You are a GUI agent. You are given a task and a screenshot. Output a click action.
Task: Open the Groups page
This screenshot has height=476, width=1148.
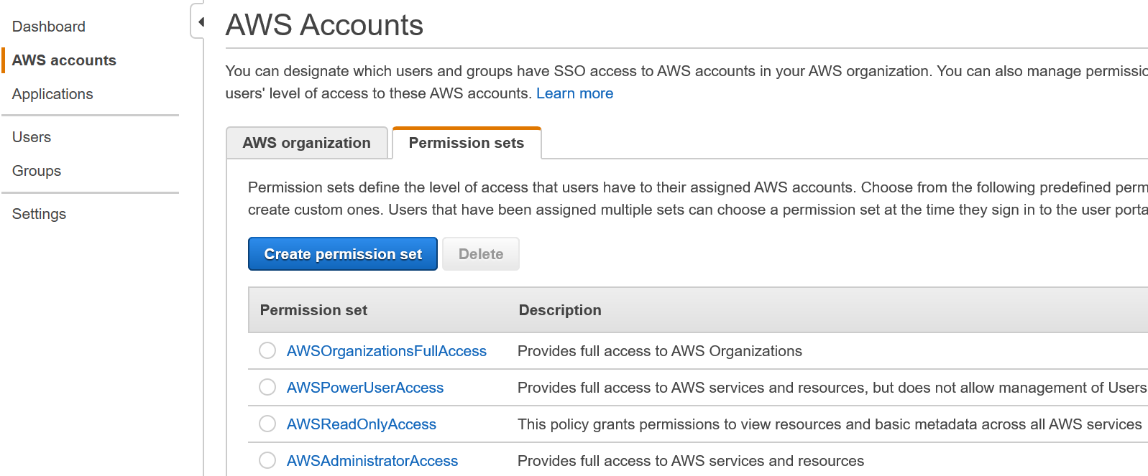pyautogui.click(x=37, y=171)
